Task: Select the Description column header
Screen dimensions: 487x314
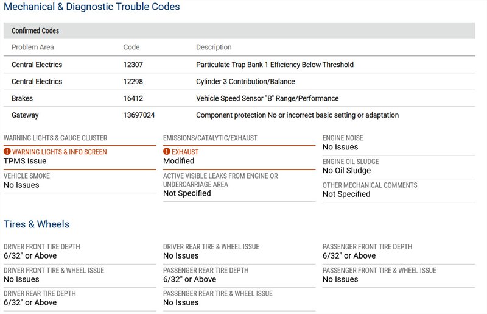Action: [214, 47]
